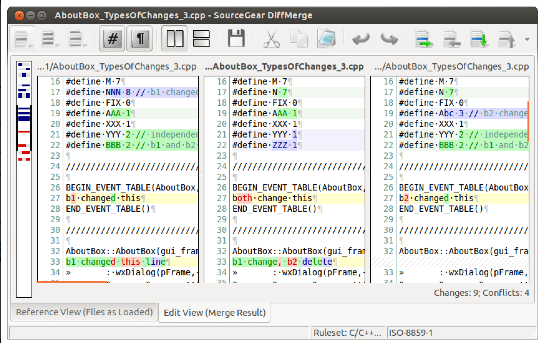Select Edit View (Merge Result) tab
Image resolution: width=544 pixels, height=343 pixels.
tap(215, 312)
